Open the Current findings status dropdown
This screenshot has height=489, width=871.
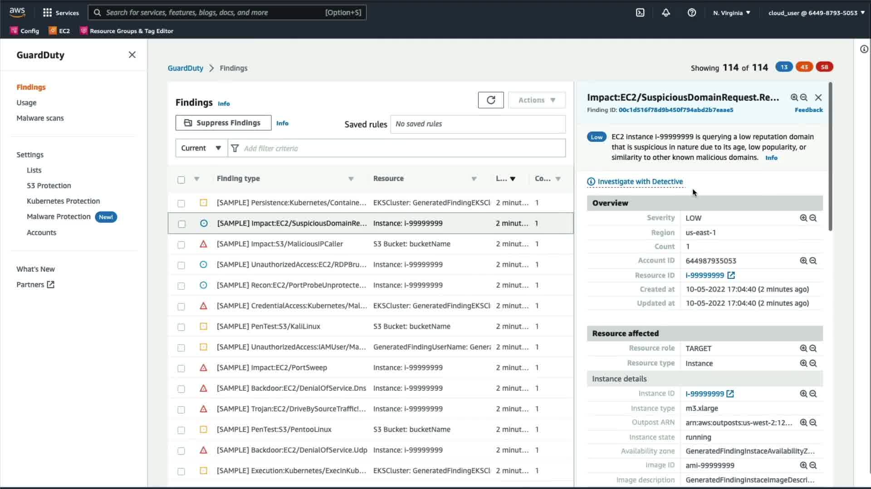pos(201,148)
